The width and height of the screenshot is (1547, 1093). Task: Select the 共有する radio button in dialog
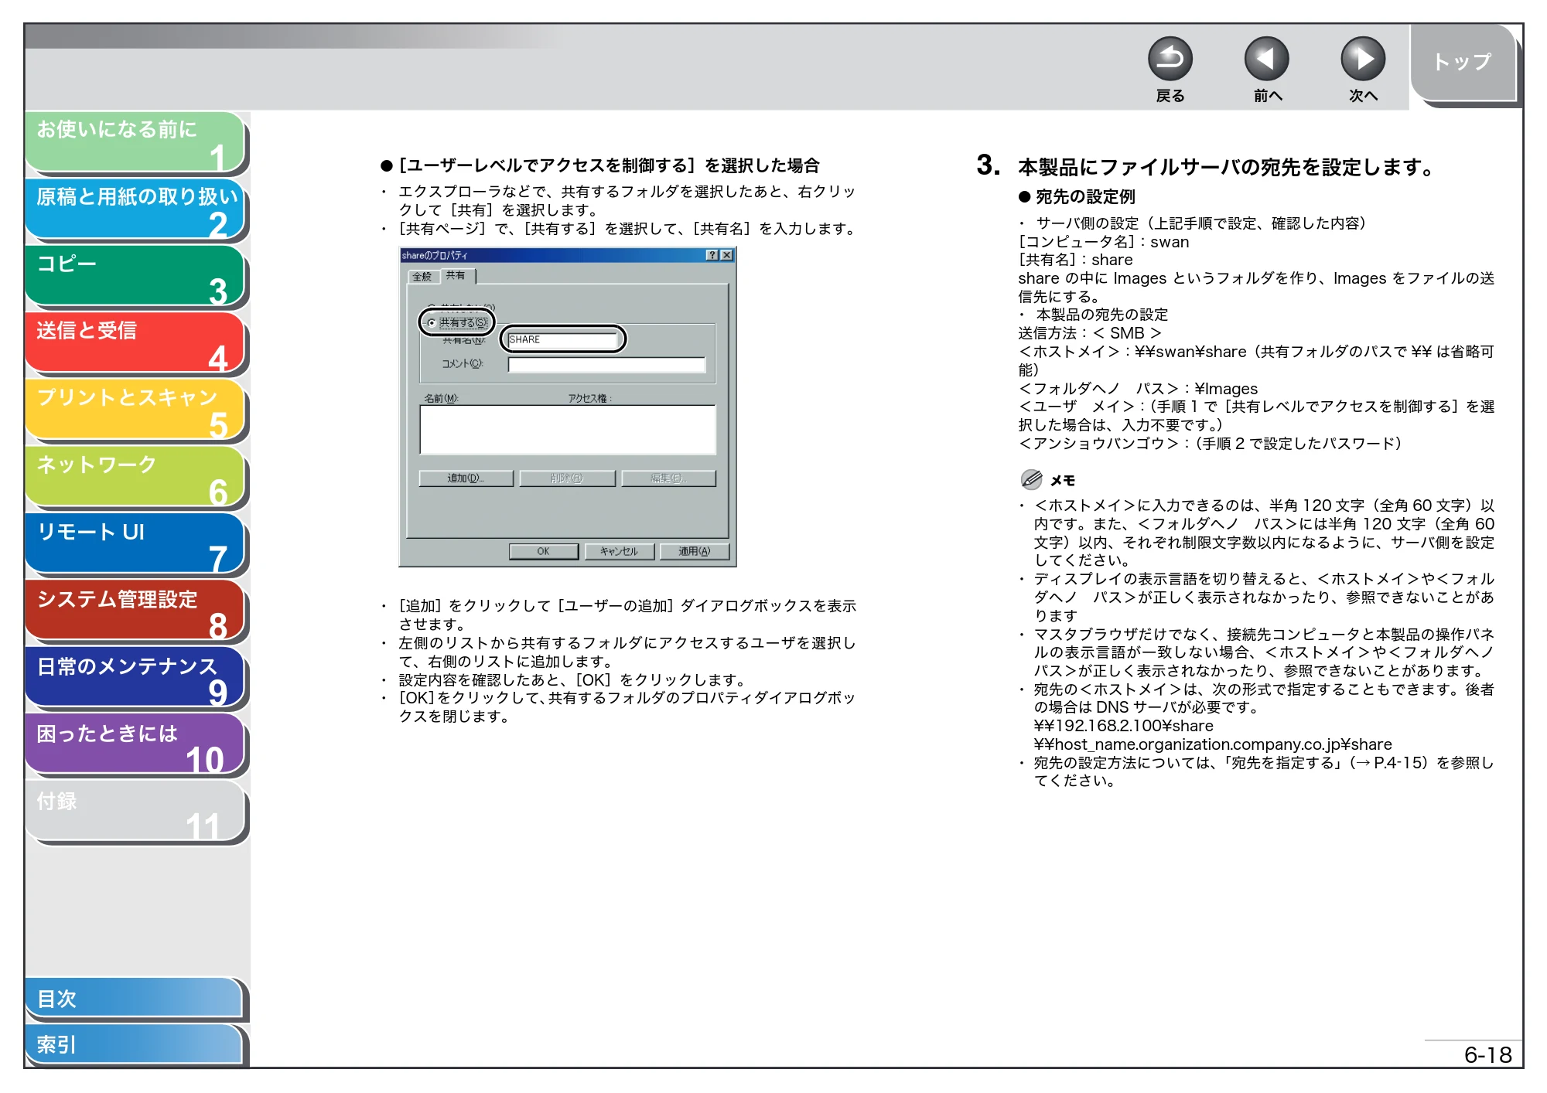(x=432, y=322)
